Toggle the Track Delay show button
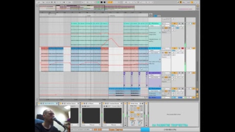The width and height of the screenshot is (235, 132). [x=198, y=97]
